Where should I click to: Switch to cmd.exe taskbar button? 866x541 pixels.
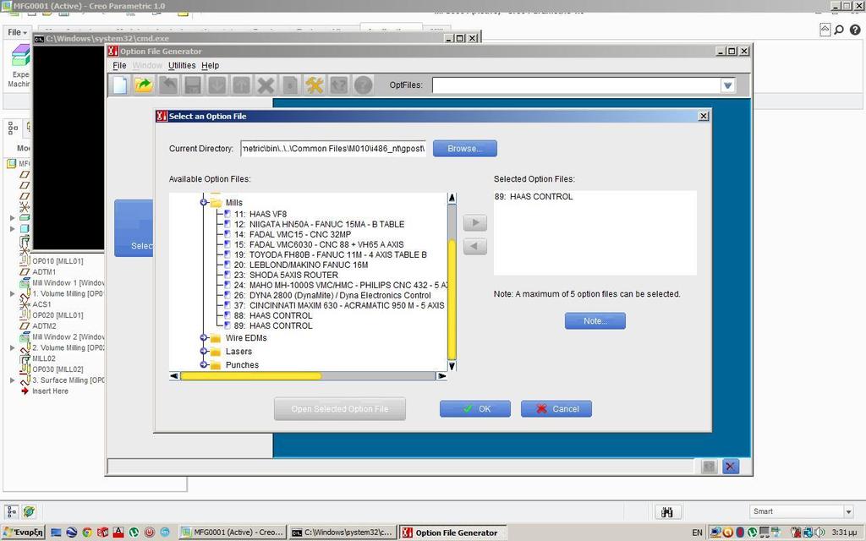[x=343, y=533]
